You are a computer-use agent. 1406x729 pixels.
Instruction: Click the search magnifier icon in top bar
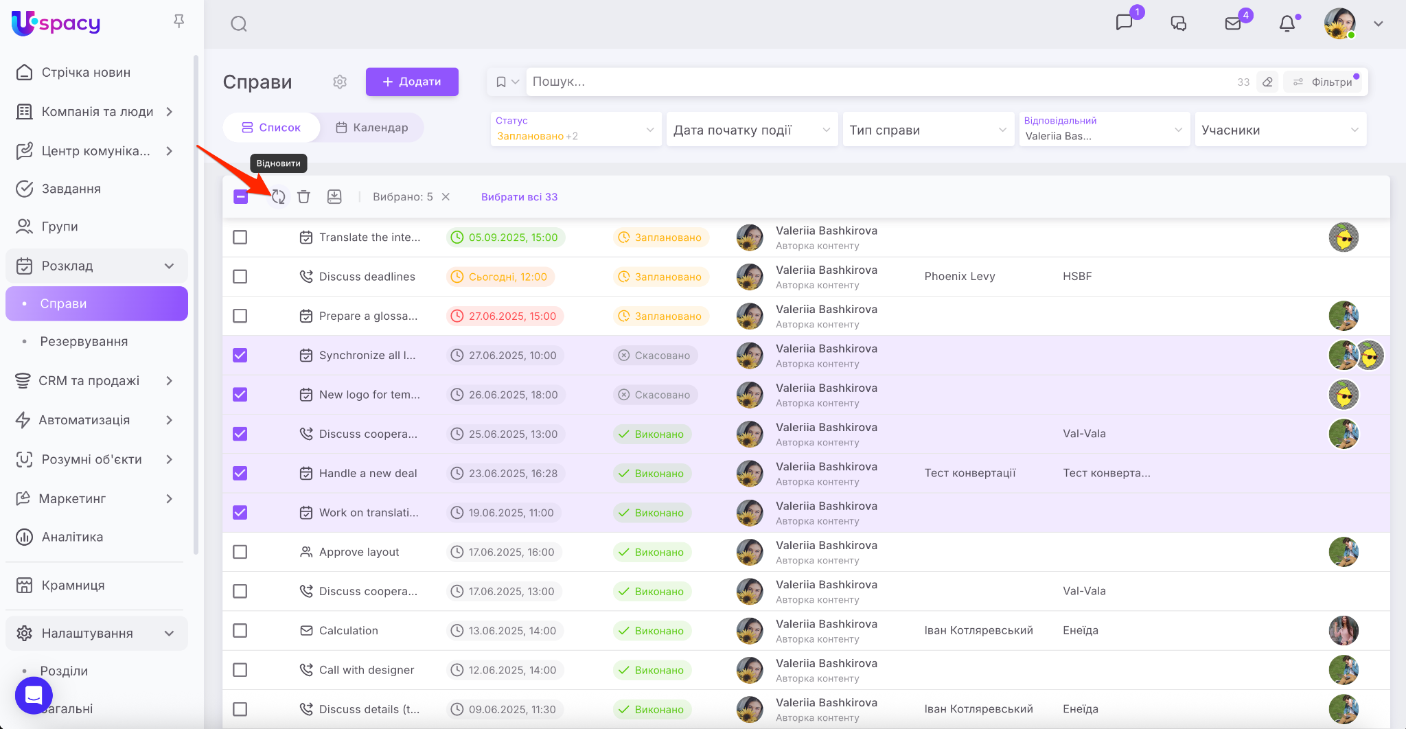coord(238,24)
